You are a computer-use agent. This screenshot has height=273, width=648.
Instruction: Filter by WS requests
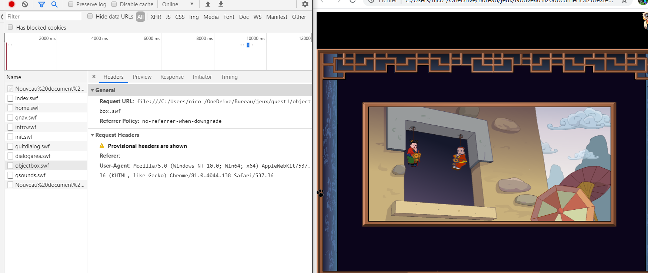click(257, 17)
